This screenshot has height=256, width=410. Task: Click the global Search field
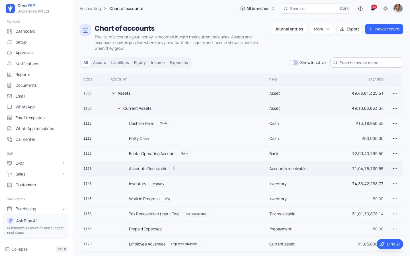(317, 9)
